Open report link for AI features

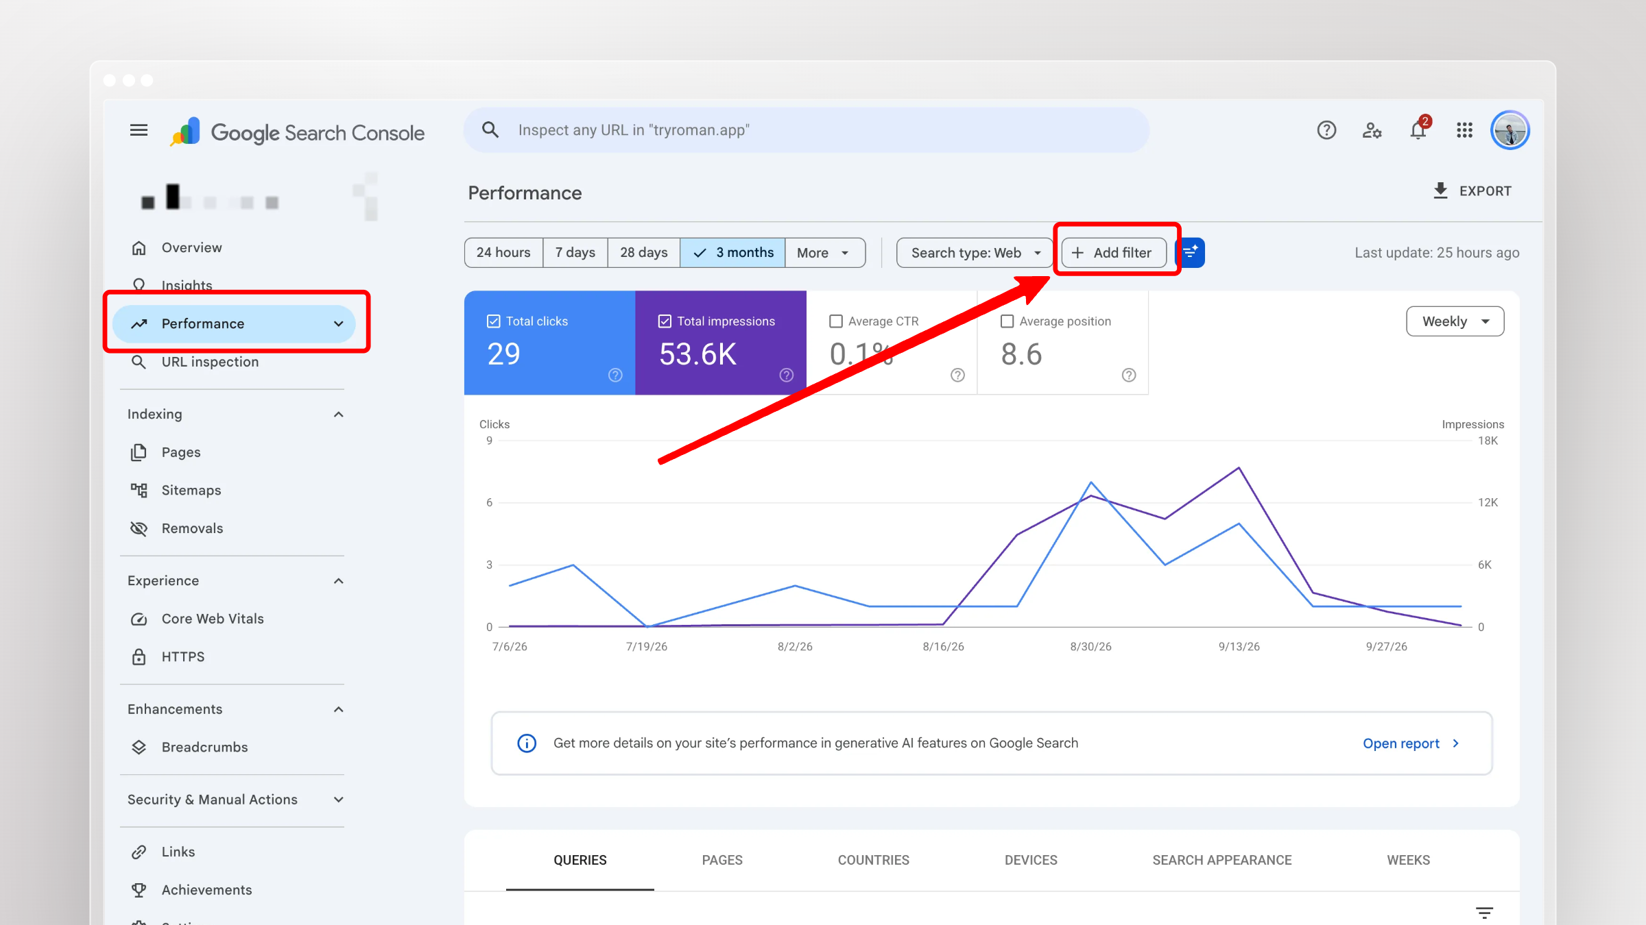(1411, 743)
